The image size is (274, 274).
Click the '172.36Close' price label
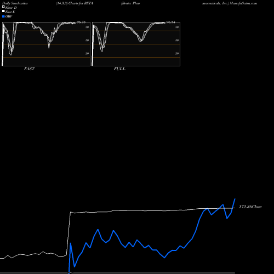pyautogui.click(x=250, y=207)
